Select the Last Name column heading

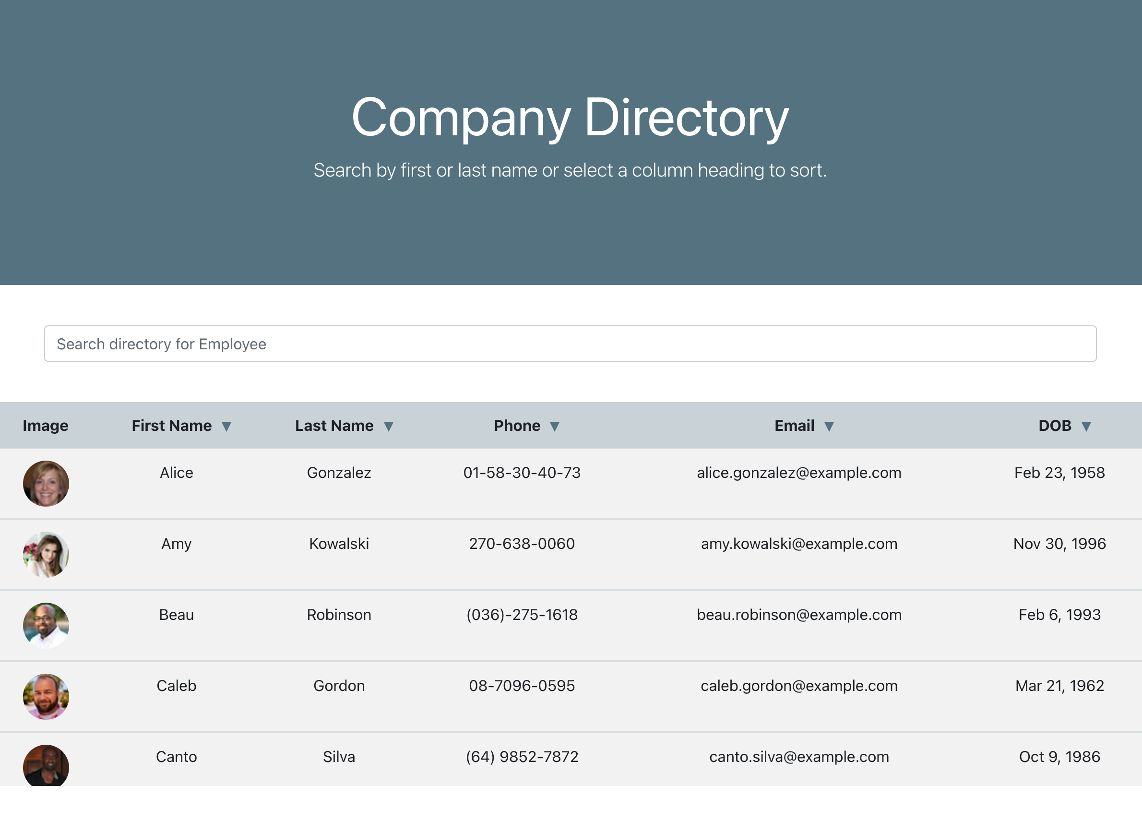pyautogui.click(x=334, y=426)
